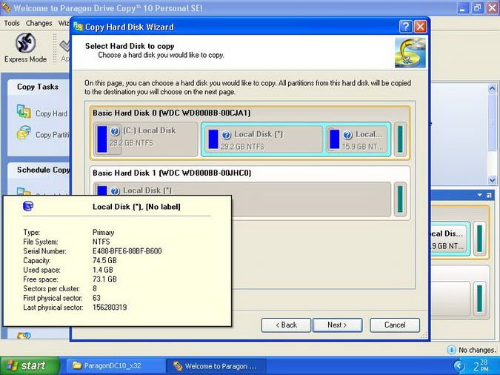This screenshot has height=375, width=500.
Task: Expand hidden system tray icons
Action: coord(459,366)
